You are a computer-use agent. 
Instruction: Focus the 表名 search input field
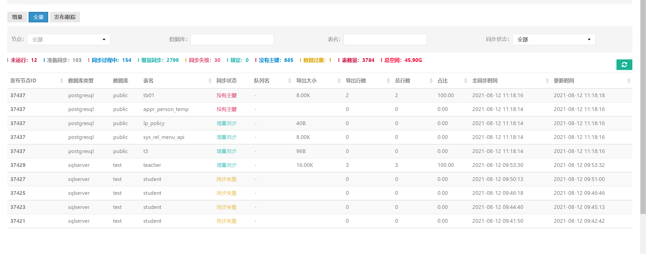(x=385, y=40)
